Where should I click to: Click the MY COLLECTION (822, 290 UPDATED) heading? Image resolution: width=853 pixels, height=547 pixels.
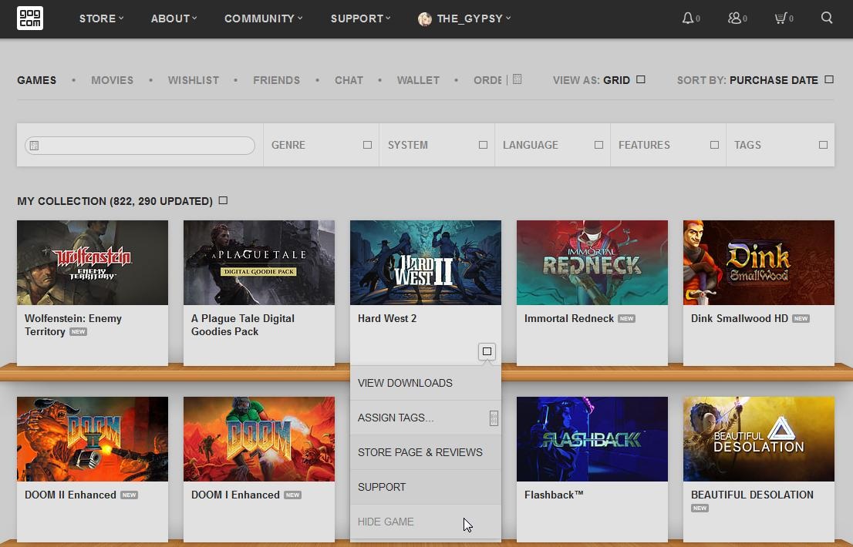pyautogui.click(x=115, y=201)
